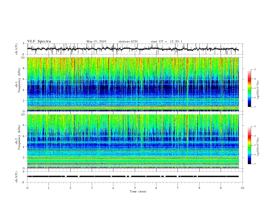Click the '-7' value on ch.2 colorbar
Image resolution: width=273 pixels, height=211 pixels.
click(x=254, y=164)
